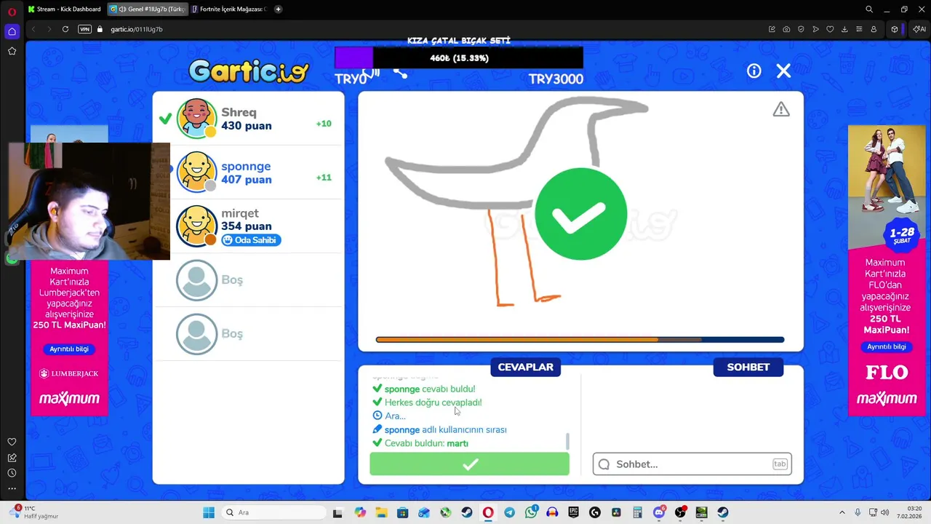
Task: Open Ayrıntılı bilgi on Lumberjack ad
Action: (x=69, y=349)
